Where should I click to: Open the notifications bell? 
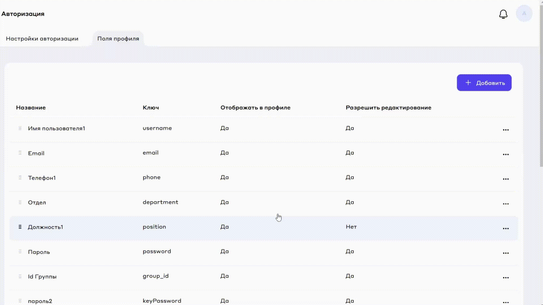pos(503,14)
